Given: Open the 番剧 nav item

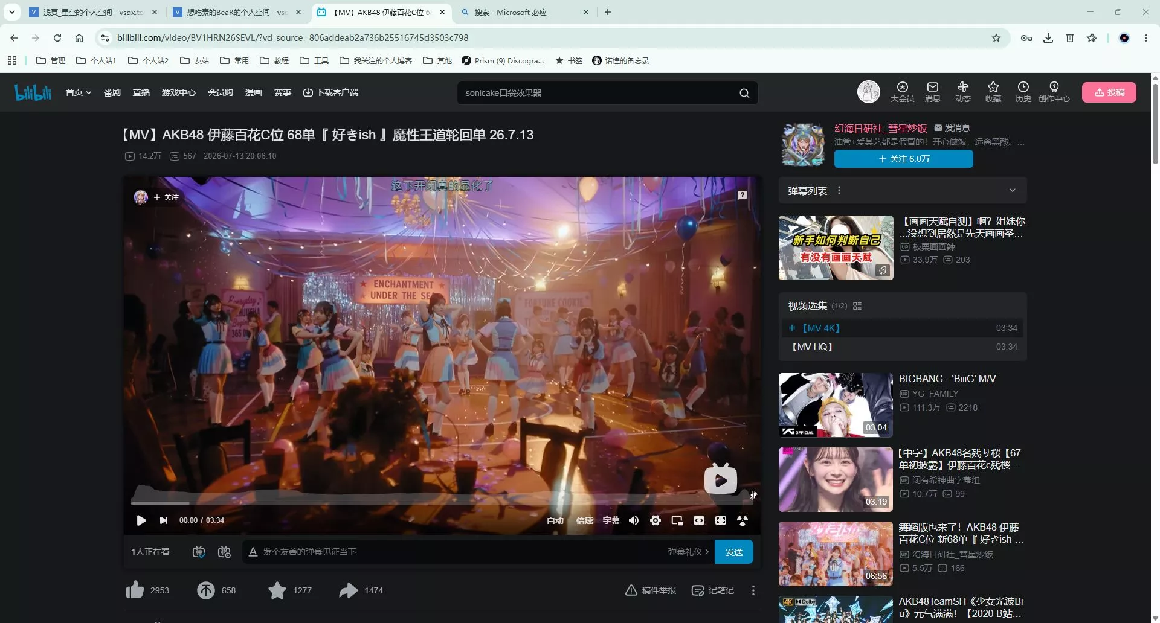Looking at the screenshot, I should click(112, 92).
